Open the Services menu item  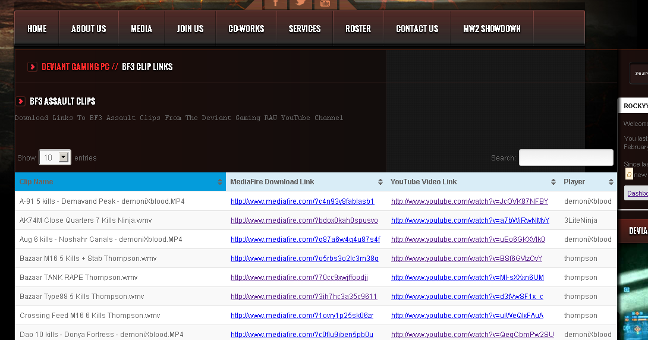tap(304, 29)
